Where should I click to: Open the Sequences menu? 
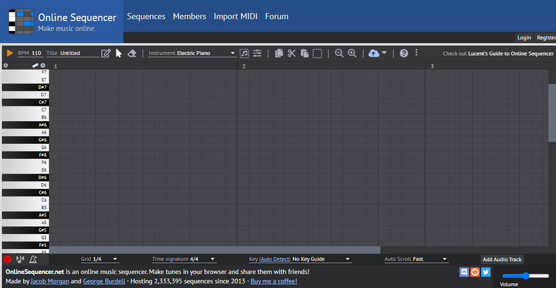point(146,17)
